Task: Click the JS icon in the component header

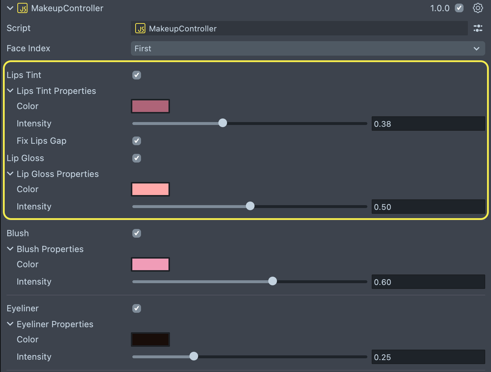Action: (22, 8)
